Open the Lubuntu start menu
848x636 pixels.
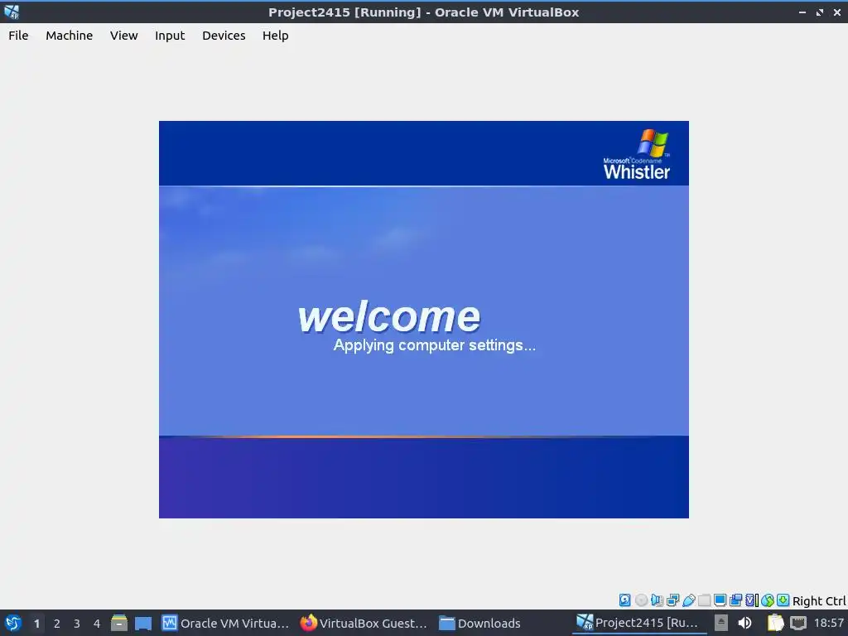coord(12,623)
